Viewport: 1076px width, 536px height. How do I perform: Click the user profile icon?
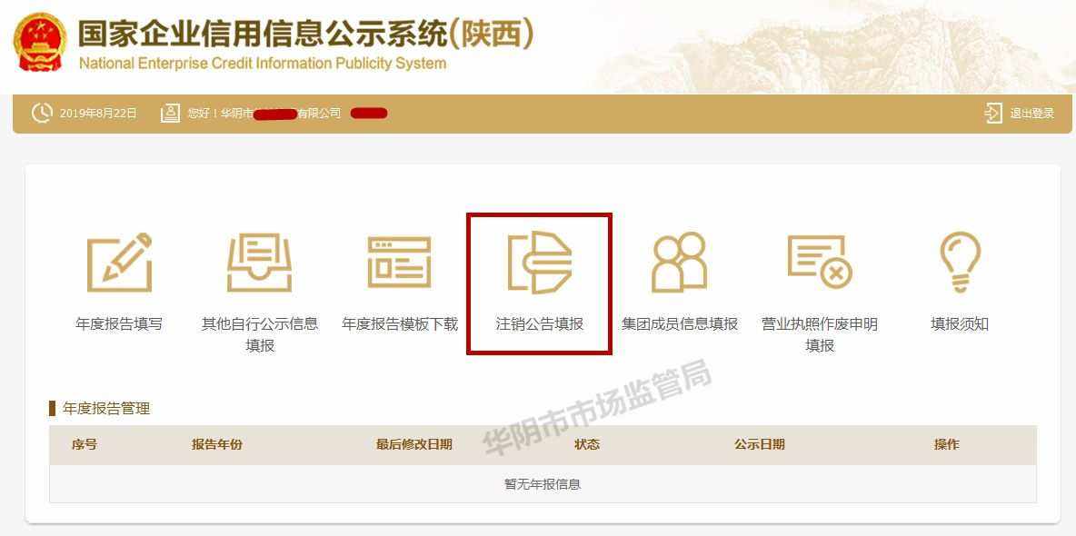(x=170, y=114)
